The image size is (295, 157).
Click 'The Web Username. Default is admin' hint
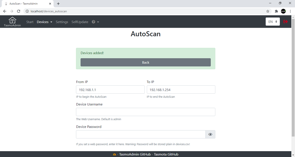pyautogui.click(x=99, y=119)
